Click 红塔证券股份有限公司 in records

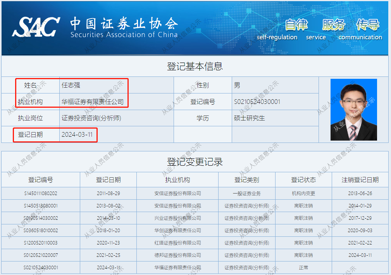(x=177, y=243)
